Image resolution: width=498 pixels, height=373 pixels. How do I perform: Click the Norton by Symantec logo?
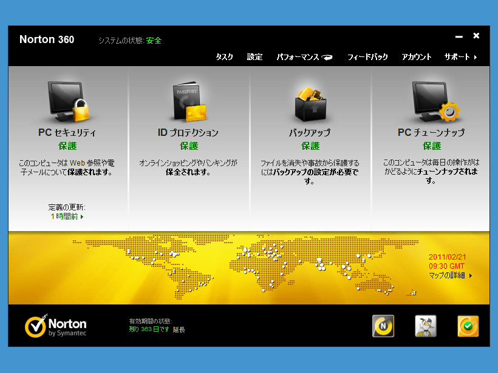pos(56,326)
